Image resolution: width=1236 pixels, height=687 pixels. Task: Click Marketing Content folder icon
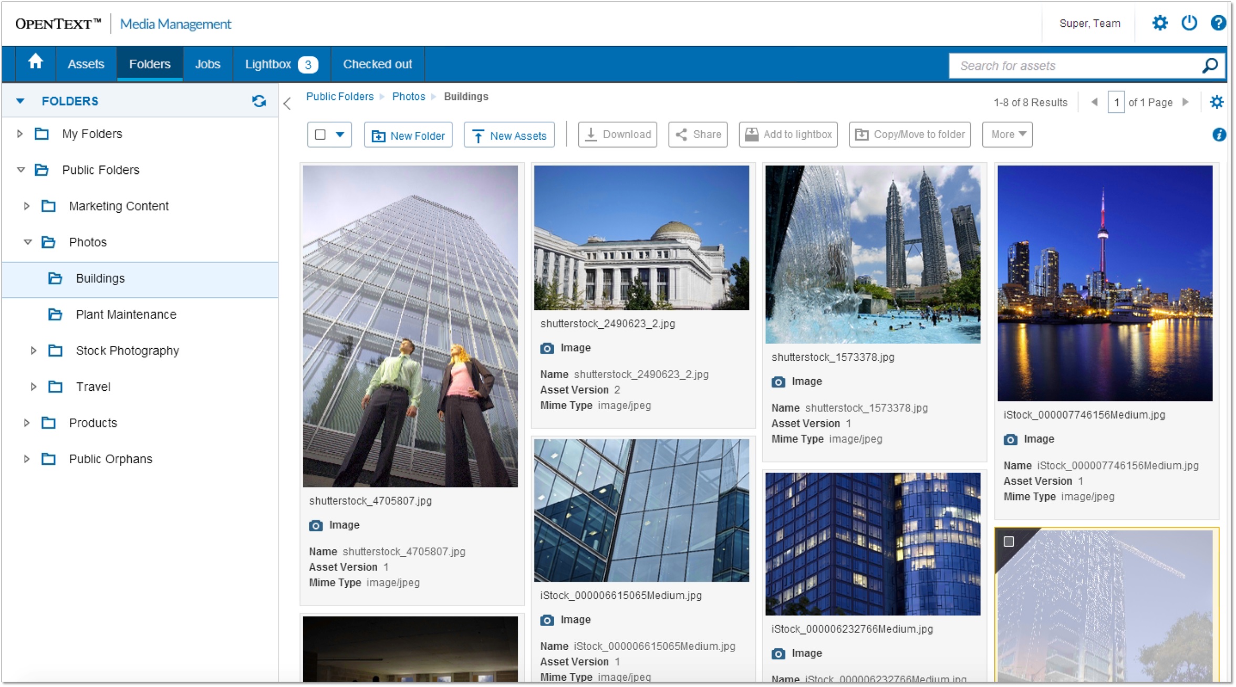48,206
